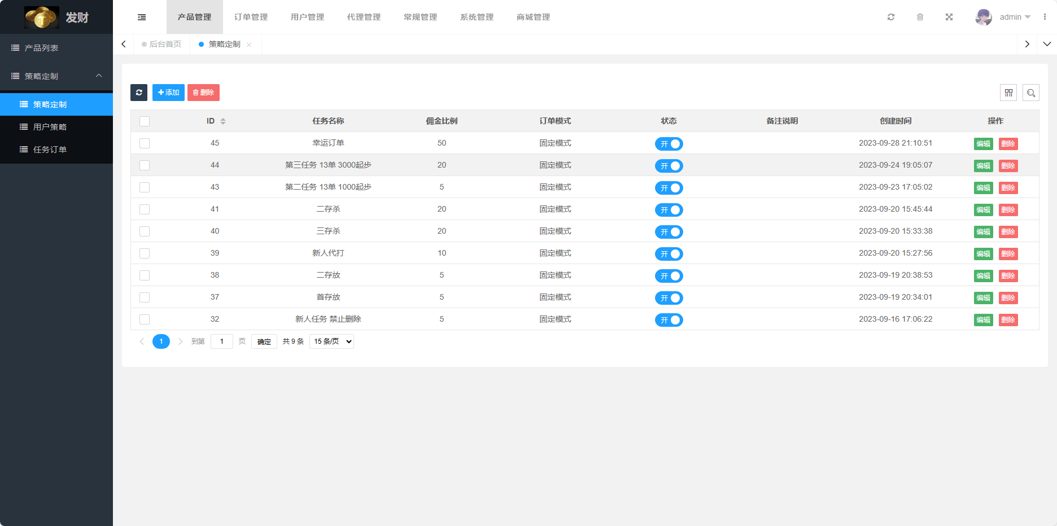Viewport: 1057px width, 526px height.
Task: Open 任务订单 in the sidebar
Action: [56, 150]
